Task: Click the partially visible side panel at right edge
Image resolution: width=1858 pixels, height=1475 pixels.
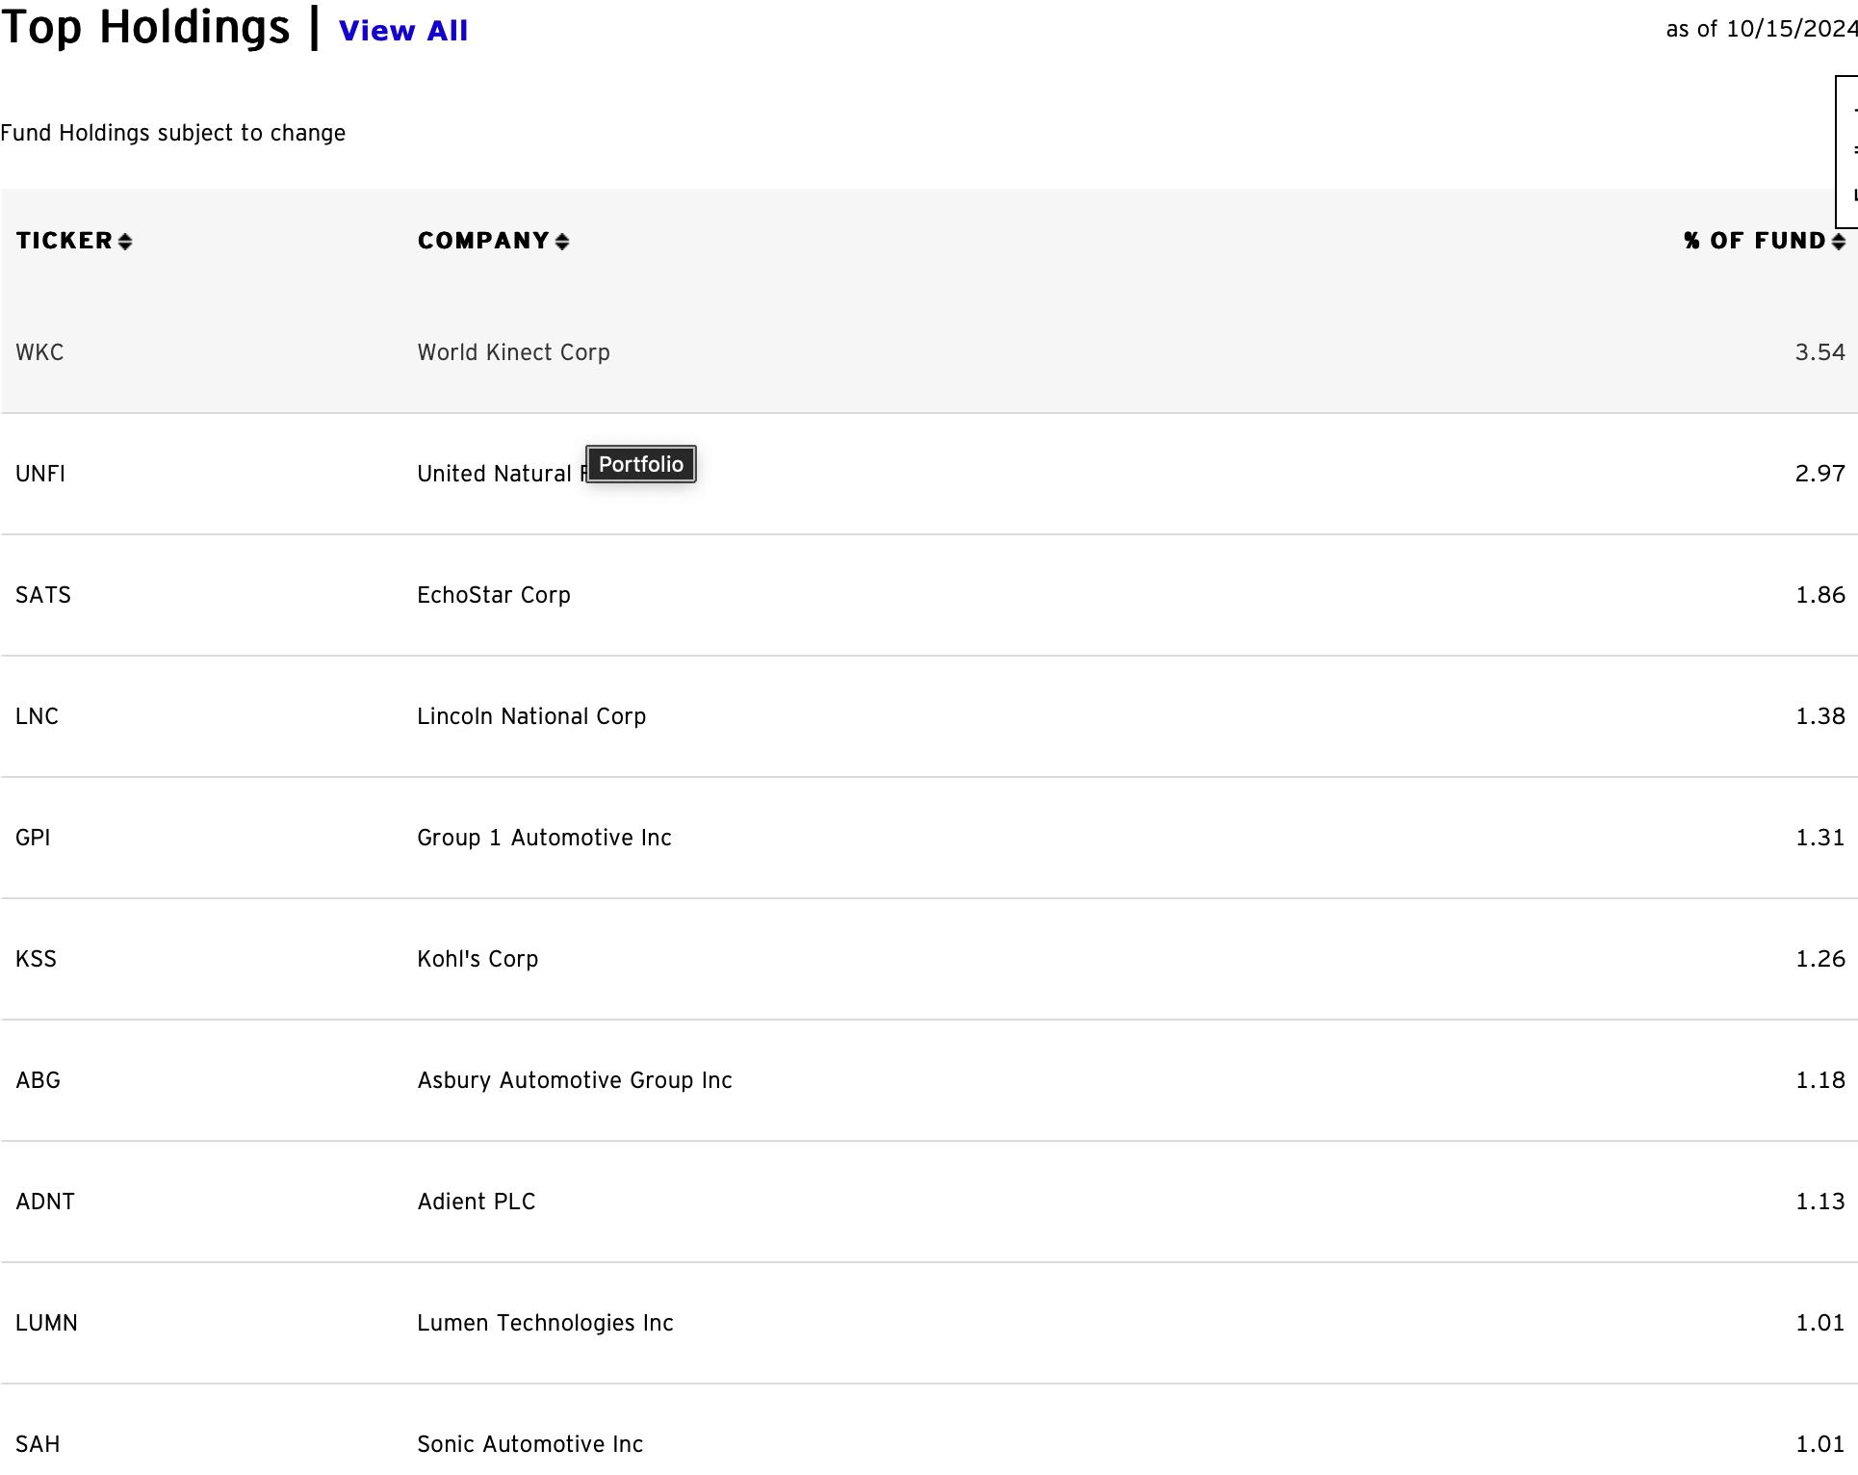Action: coord(1846,152)
